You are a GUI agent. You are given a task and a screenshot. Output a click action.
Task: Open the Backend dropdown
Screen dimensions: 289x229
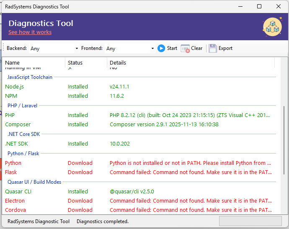click(54, 49)
